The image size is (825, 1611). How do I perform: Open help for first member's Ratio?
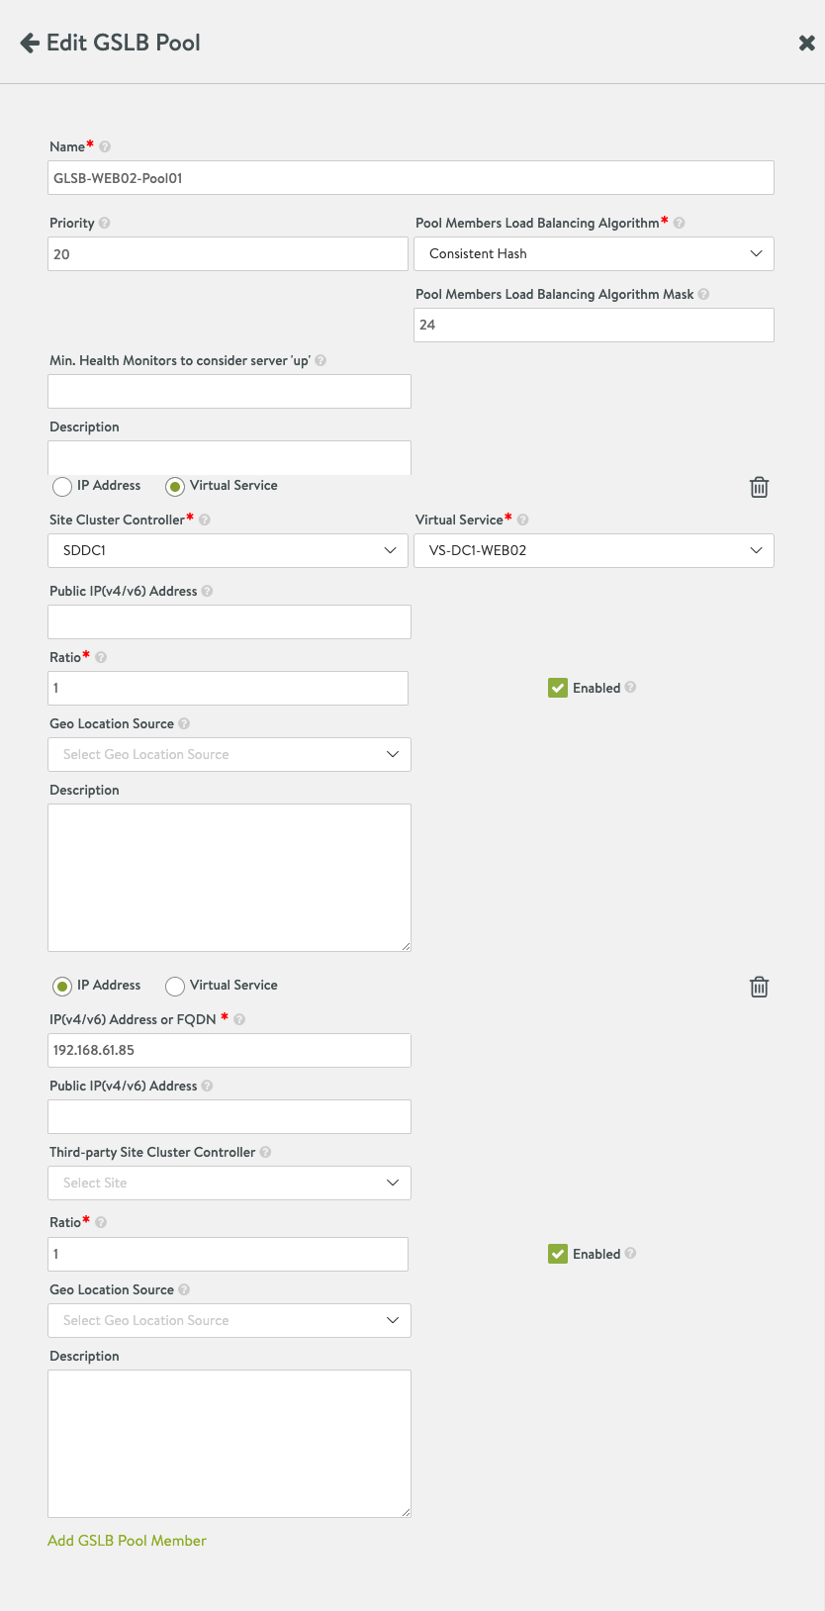(101, 657)
